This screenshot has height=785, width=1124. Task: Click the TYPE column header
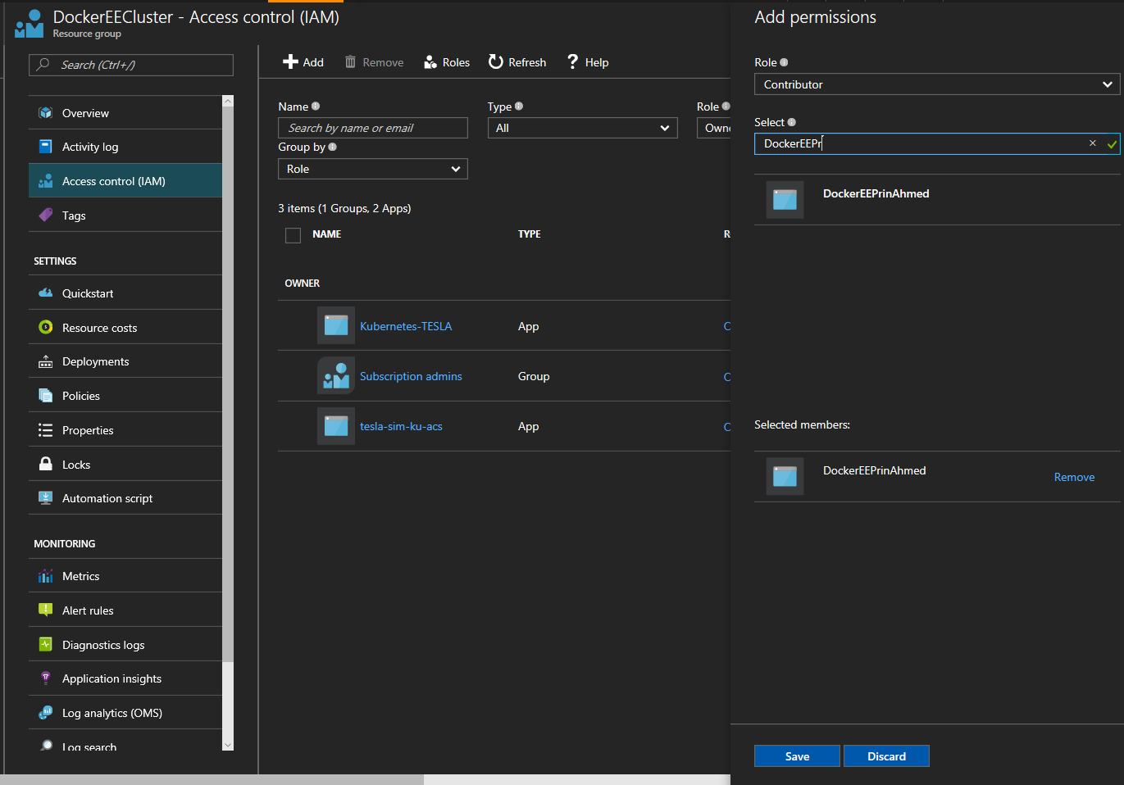point(529,234)
